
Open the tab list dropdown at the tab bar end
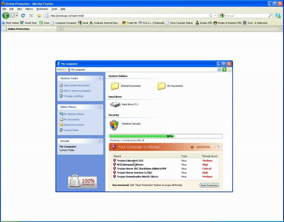click(x=281, y=29)
